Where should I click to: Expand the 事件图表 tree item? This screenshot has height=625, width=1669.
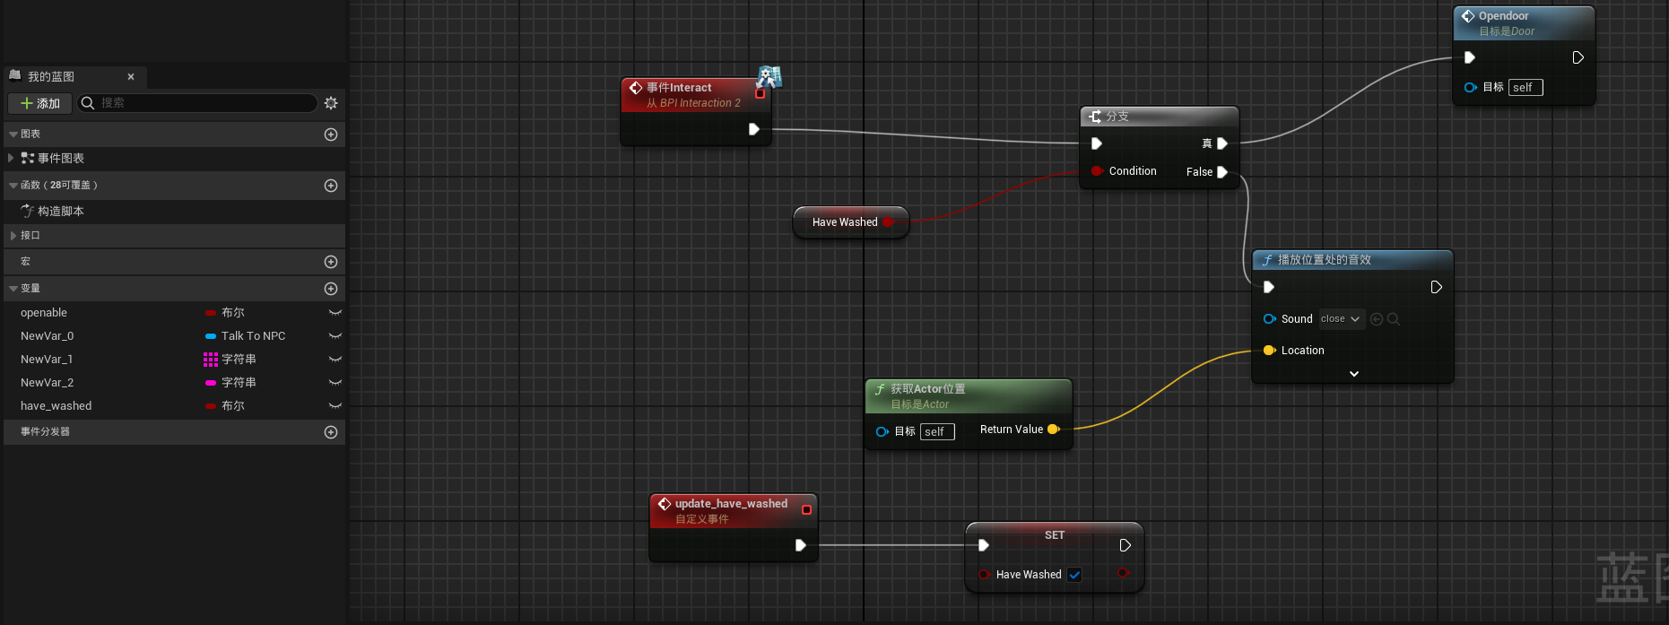(x=11, y=158)
